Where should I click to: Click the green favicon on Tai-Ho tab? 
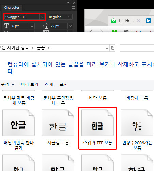[113, 21]
